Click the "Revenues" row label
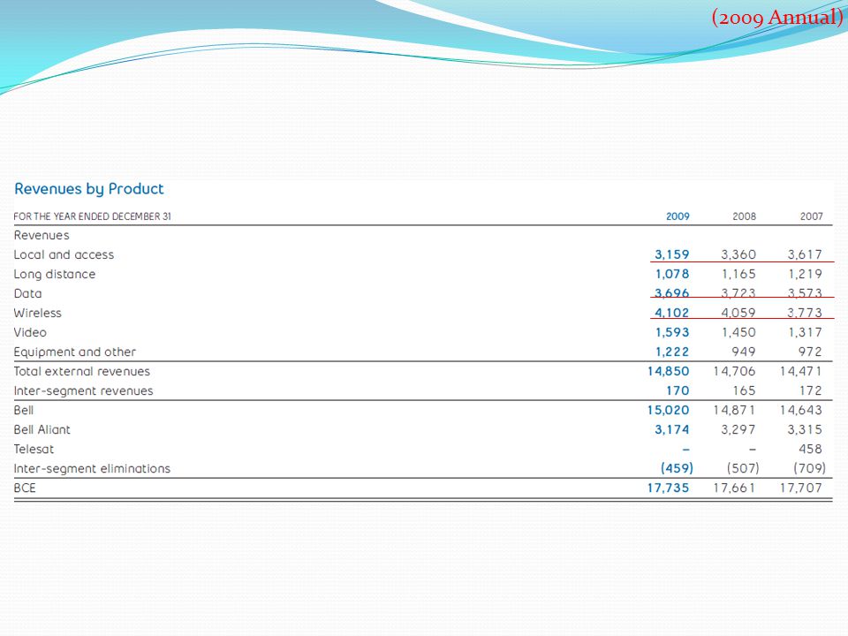The height and width of the screenshot is (636, 848). [42, 235]
